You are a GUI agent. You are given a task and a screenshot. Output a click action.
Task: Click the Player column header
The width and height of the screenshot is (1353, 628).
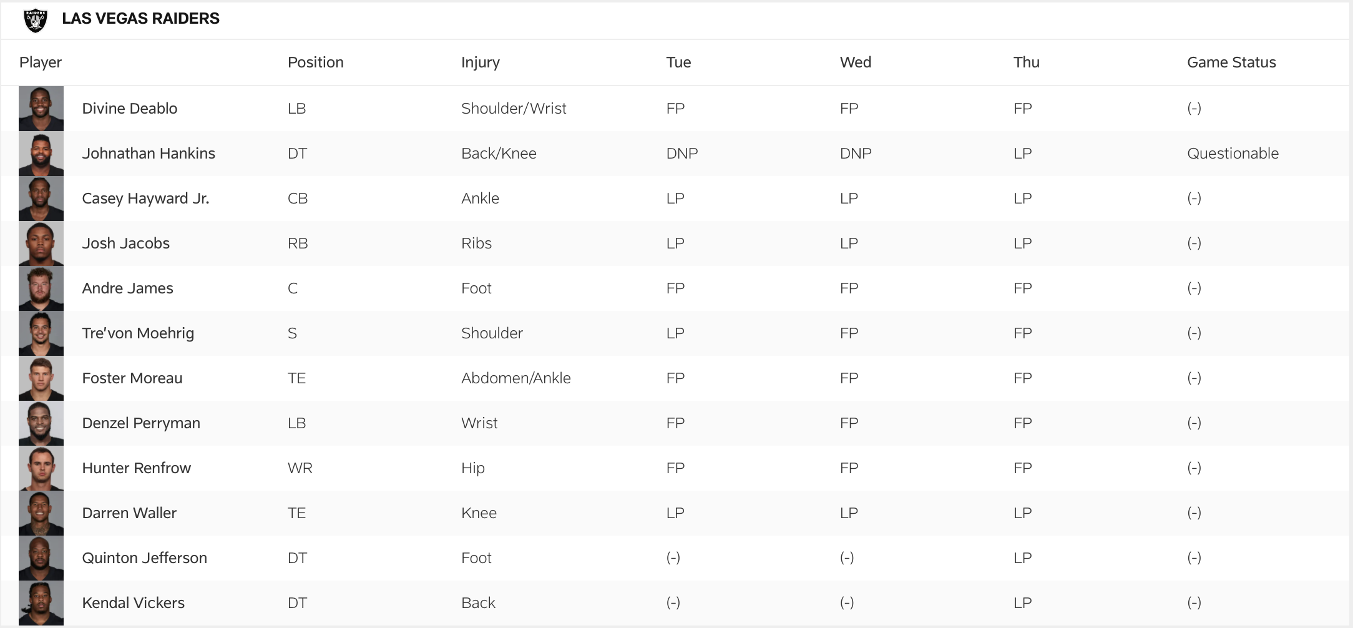(x=41, y=62)
